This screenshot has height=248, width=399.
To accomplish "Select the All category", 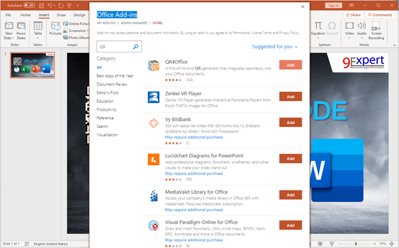I will point(99,67).
